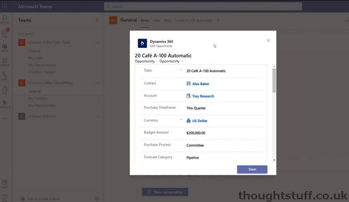
Task: Click the Save button
Action: point(252,169)
